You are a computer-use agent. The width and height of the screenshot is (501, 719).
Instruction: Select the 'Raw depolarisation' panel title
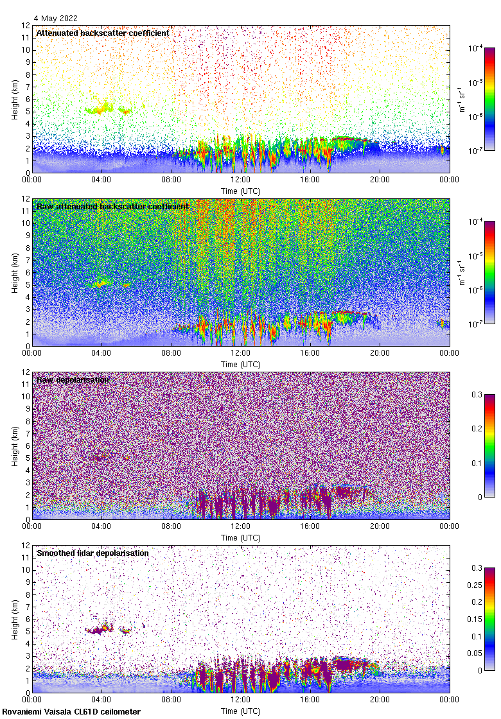[x=72, y=379]
